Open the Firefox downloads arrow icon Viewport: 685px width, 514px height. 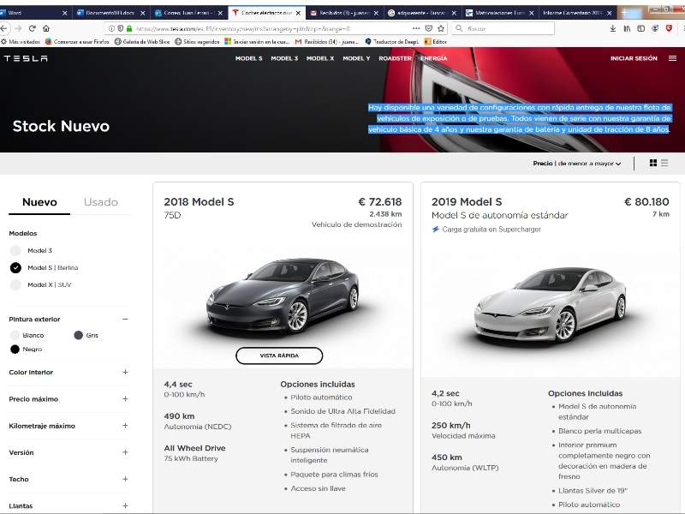(613, 28)
